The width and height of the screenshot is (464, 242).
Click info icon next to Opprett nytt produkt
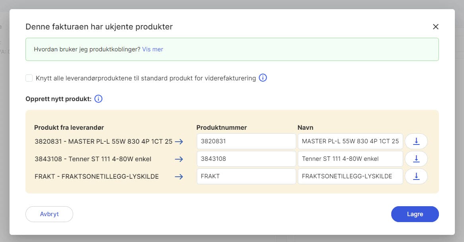[99, 99]
